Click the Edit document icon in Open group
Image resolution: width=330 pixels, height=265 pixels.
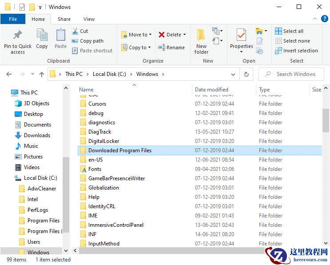(259, 41)
